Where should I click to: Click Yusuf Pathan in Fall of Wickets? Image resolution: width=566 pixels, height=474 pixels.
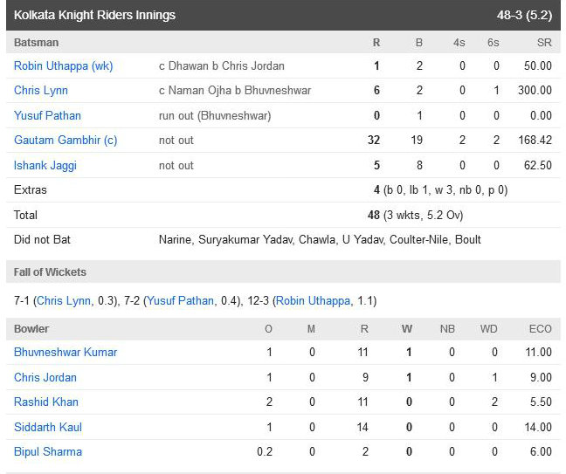(180, 300)
